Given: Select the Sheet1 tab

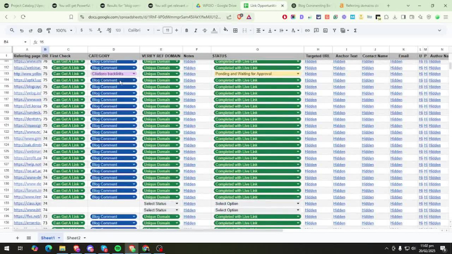Looking at the screenshot, I should tap(50, 238).
